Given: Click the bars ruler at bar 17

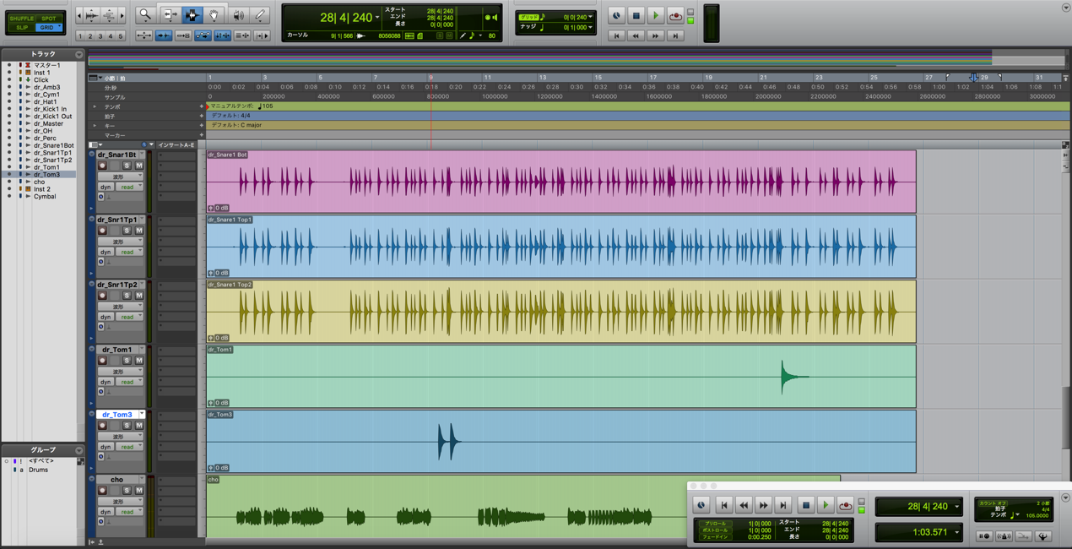Looking at the screenshot, I should tap(653, 78).
